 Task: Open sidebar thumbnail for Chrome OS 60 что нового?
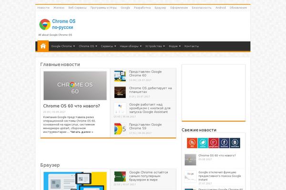(x=190, y=160)
